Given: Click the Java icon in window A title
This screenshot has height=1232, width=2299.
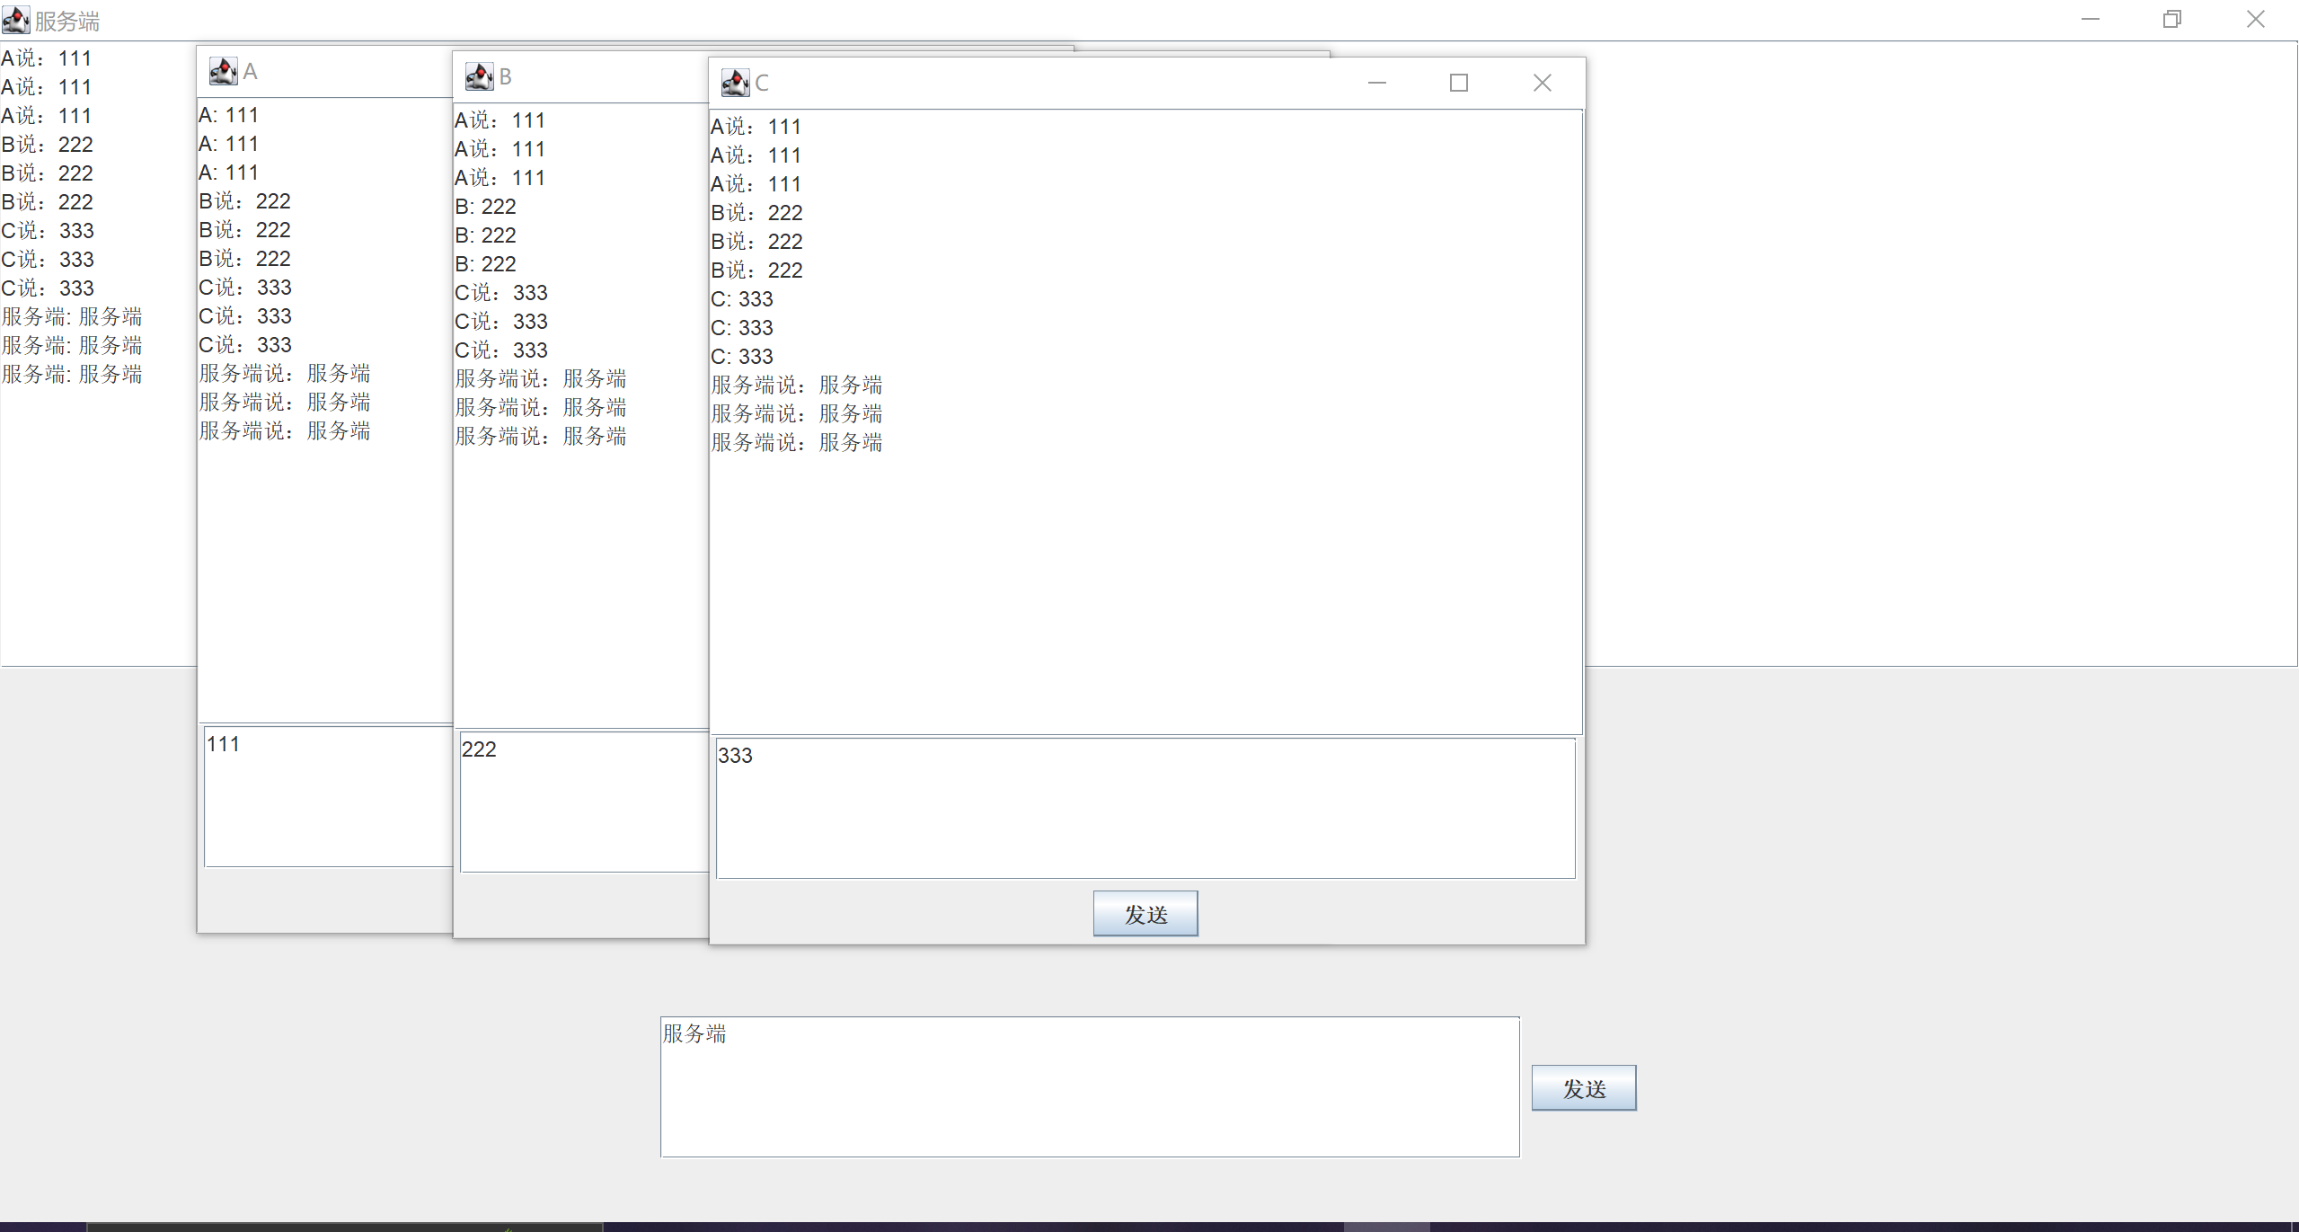Looking at the screenshot, I should tap(223, 71).
